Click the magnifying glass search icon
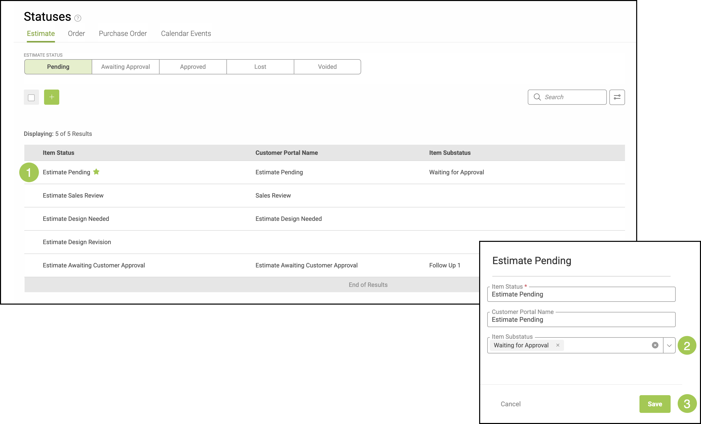The width and height of the screenshot is (701, 424). pos(537,97)
